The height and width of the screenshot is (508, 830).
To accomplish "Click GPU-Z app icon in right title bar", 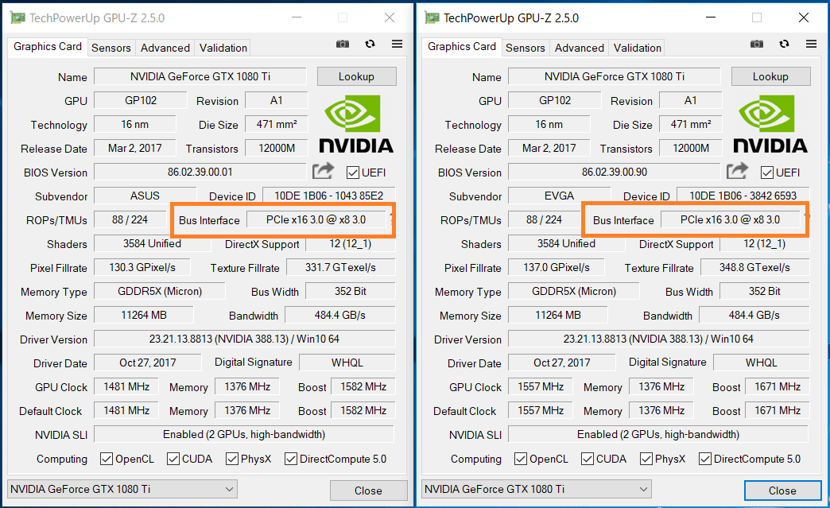I will click(x=432, y=17).
